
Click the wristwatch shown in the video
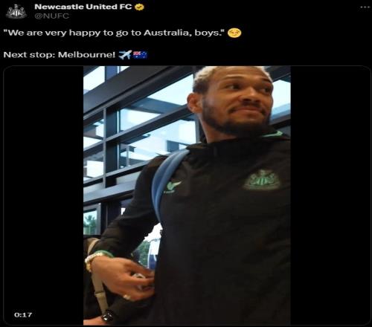(x=107, y=316)
